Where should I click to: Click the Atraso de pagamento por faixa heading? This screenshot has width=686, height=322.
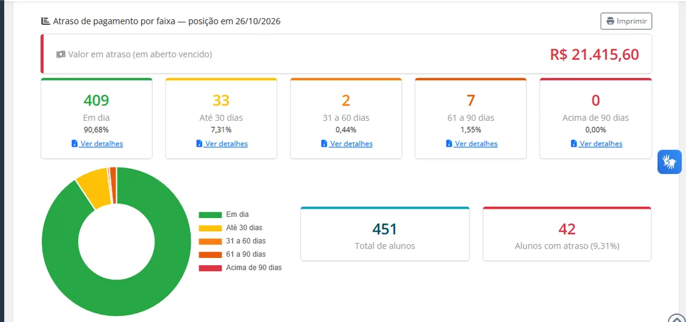click(167, 21)
